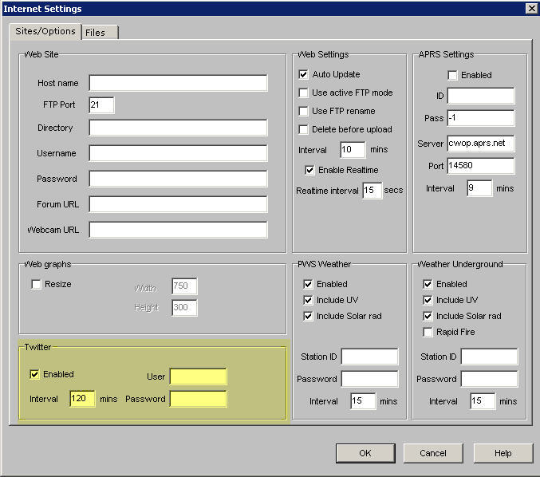Open Help for Internet Settings
The height and width of the screenshot is (477, 540).
click(x=503, y=453)
